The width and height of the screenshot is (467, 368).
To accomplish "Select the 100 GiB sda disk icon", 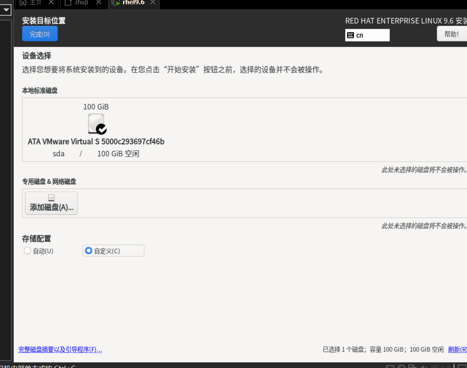I will [97, 124].
